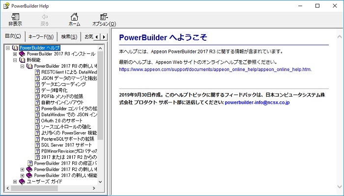The height and width of the screenshot is (196, 344).
Task: Click the content pane's scroll down arrow
Action: coord(340,187)
